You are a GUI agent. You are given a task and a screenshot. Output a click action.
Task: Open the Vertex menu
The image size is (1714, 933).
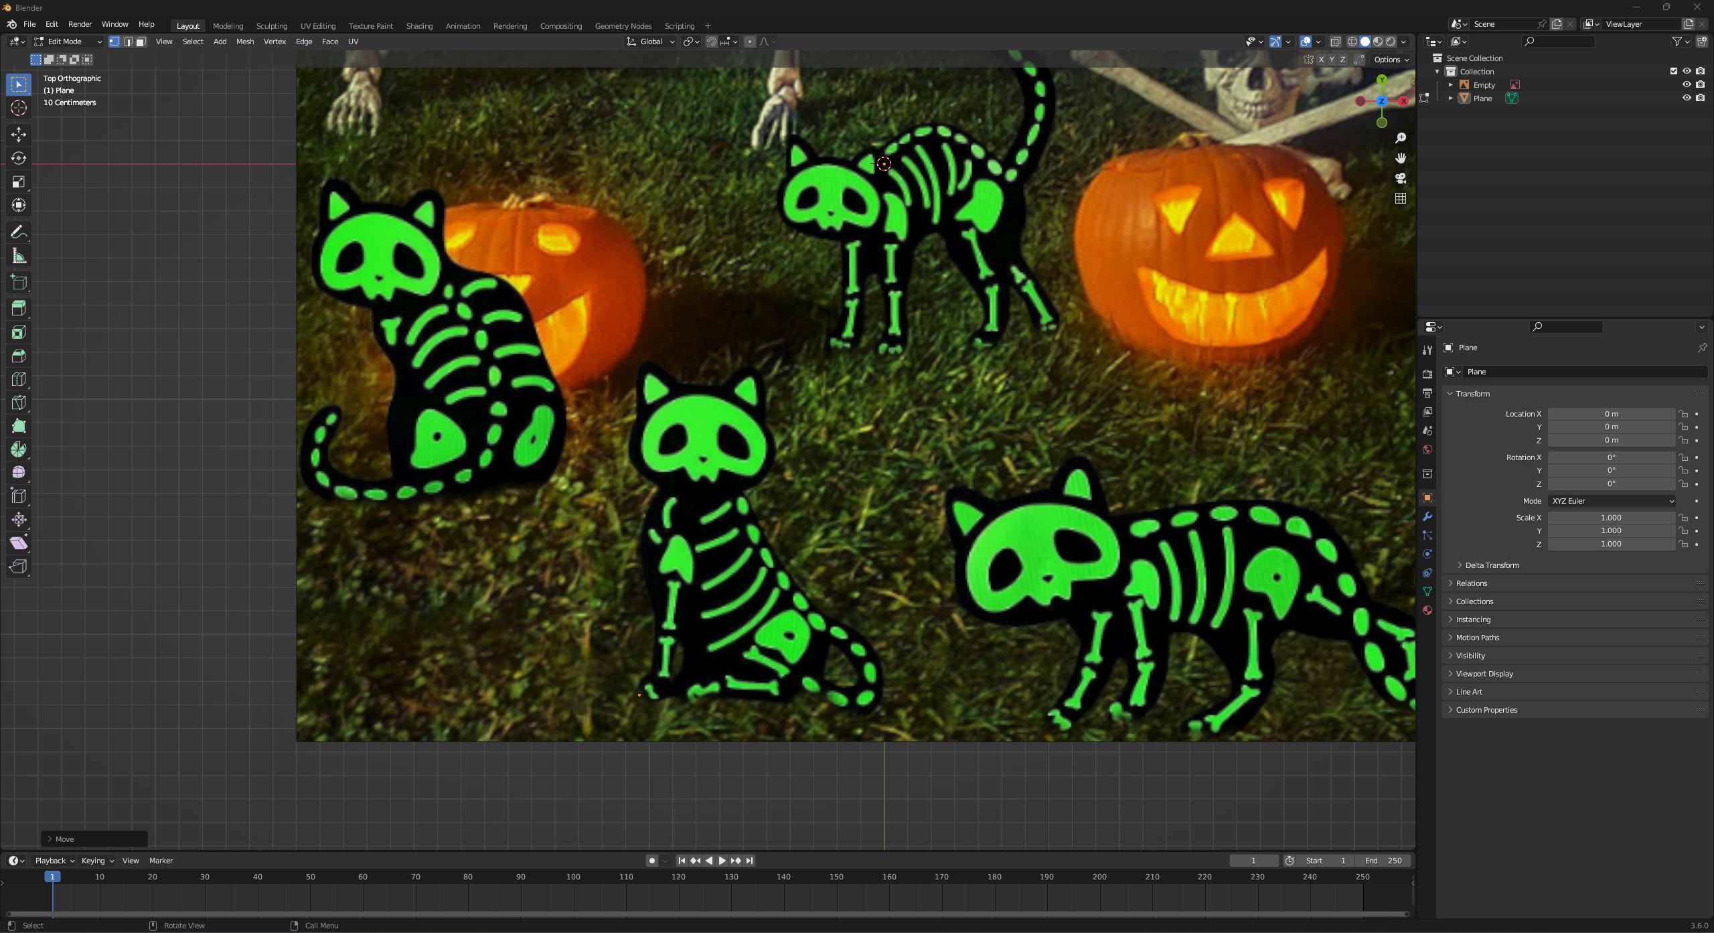click(x=275, y=42)
